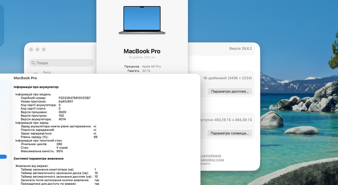Click the "Зараз заряджається:" label
338x185 pixels.
tap(36, 134)
